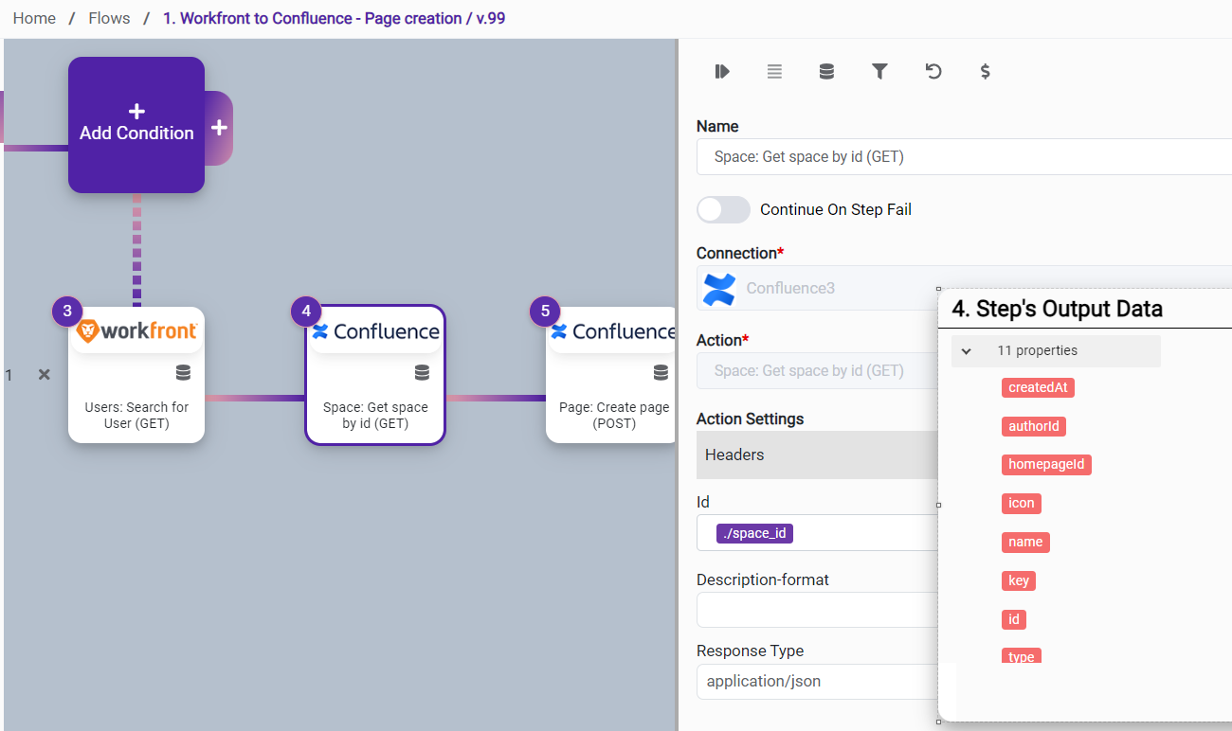Open the Action dropdown field
The image size is (1232, 731).
pyautogui.click(x=817, y=370)
